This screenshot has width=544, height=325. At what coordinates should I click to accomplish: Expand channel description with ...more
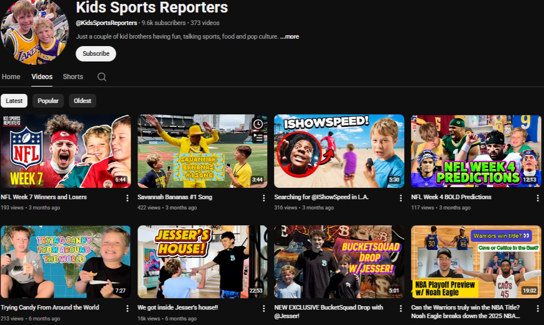coord(289,36)
